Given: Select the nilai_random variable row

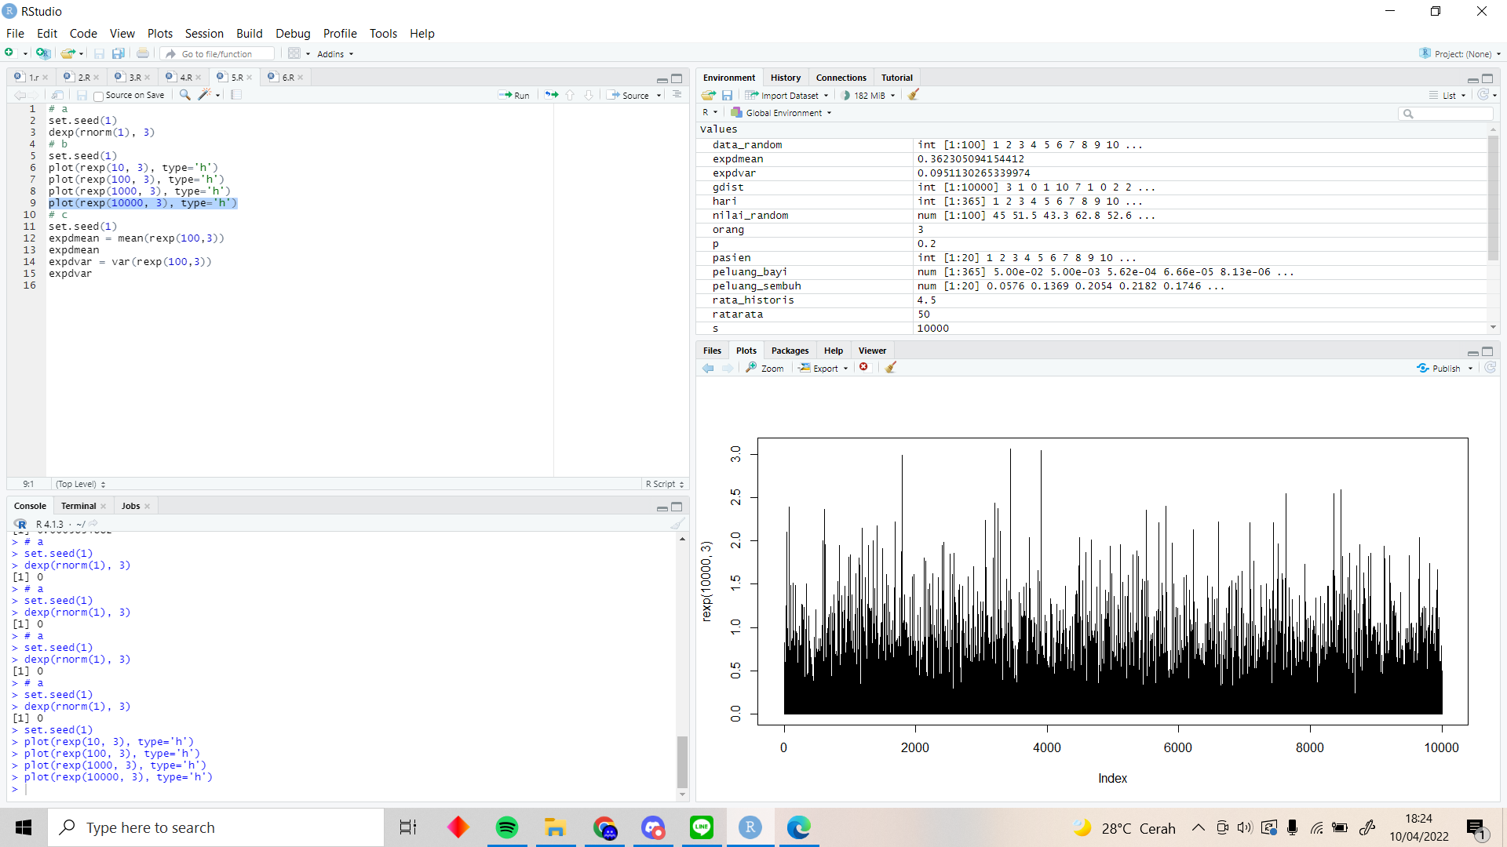Looking at the screenshot, I should 1092,216.
